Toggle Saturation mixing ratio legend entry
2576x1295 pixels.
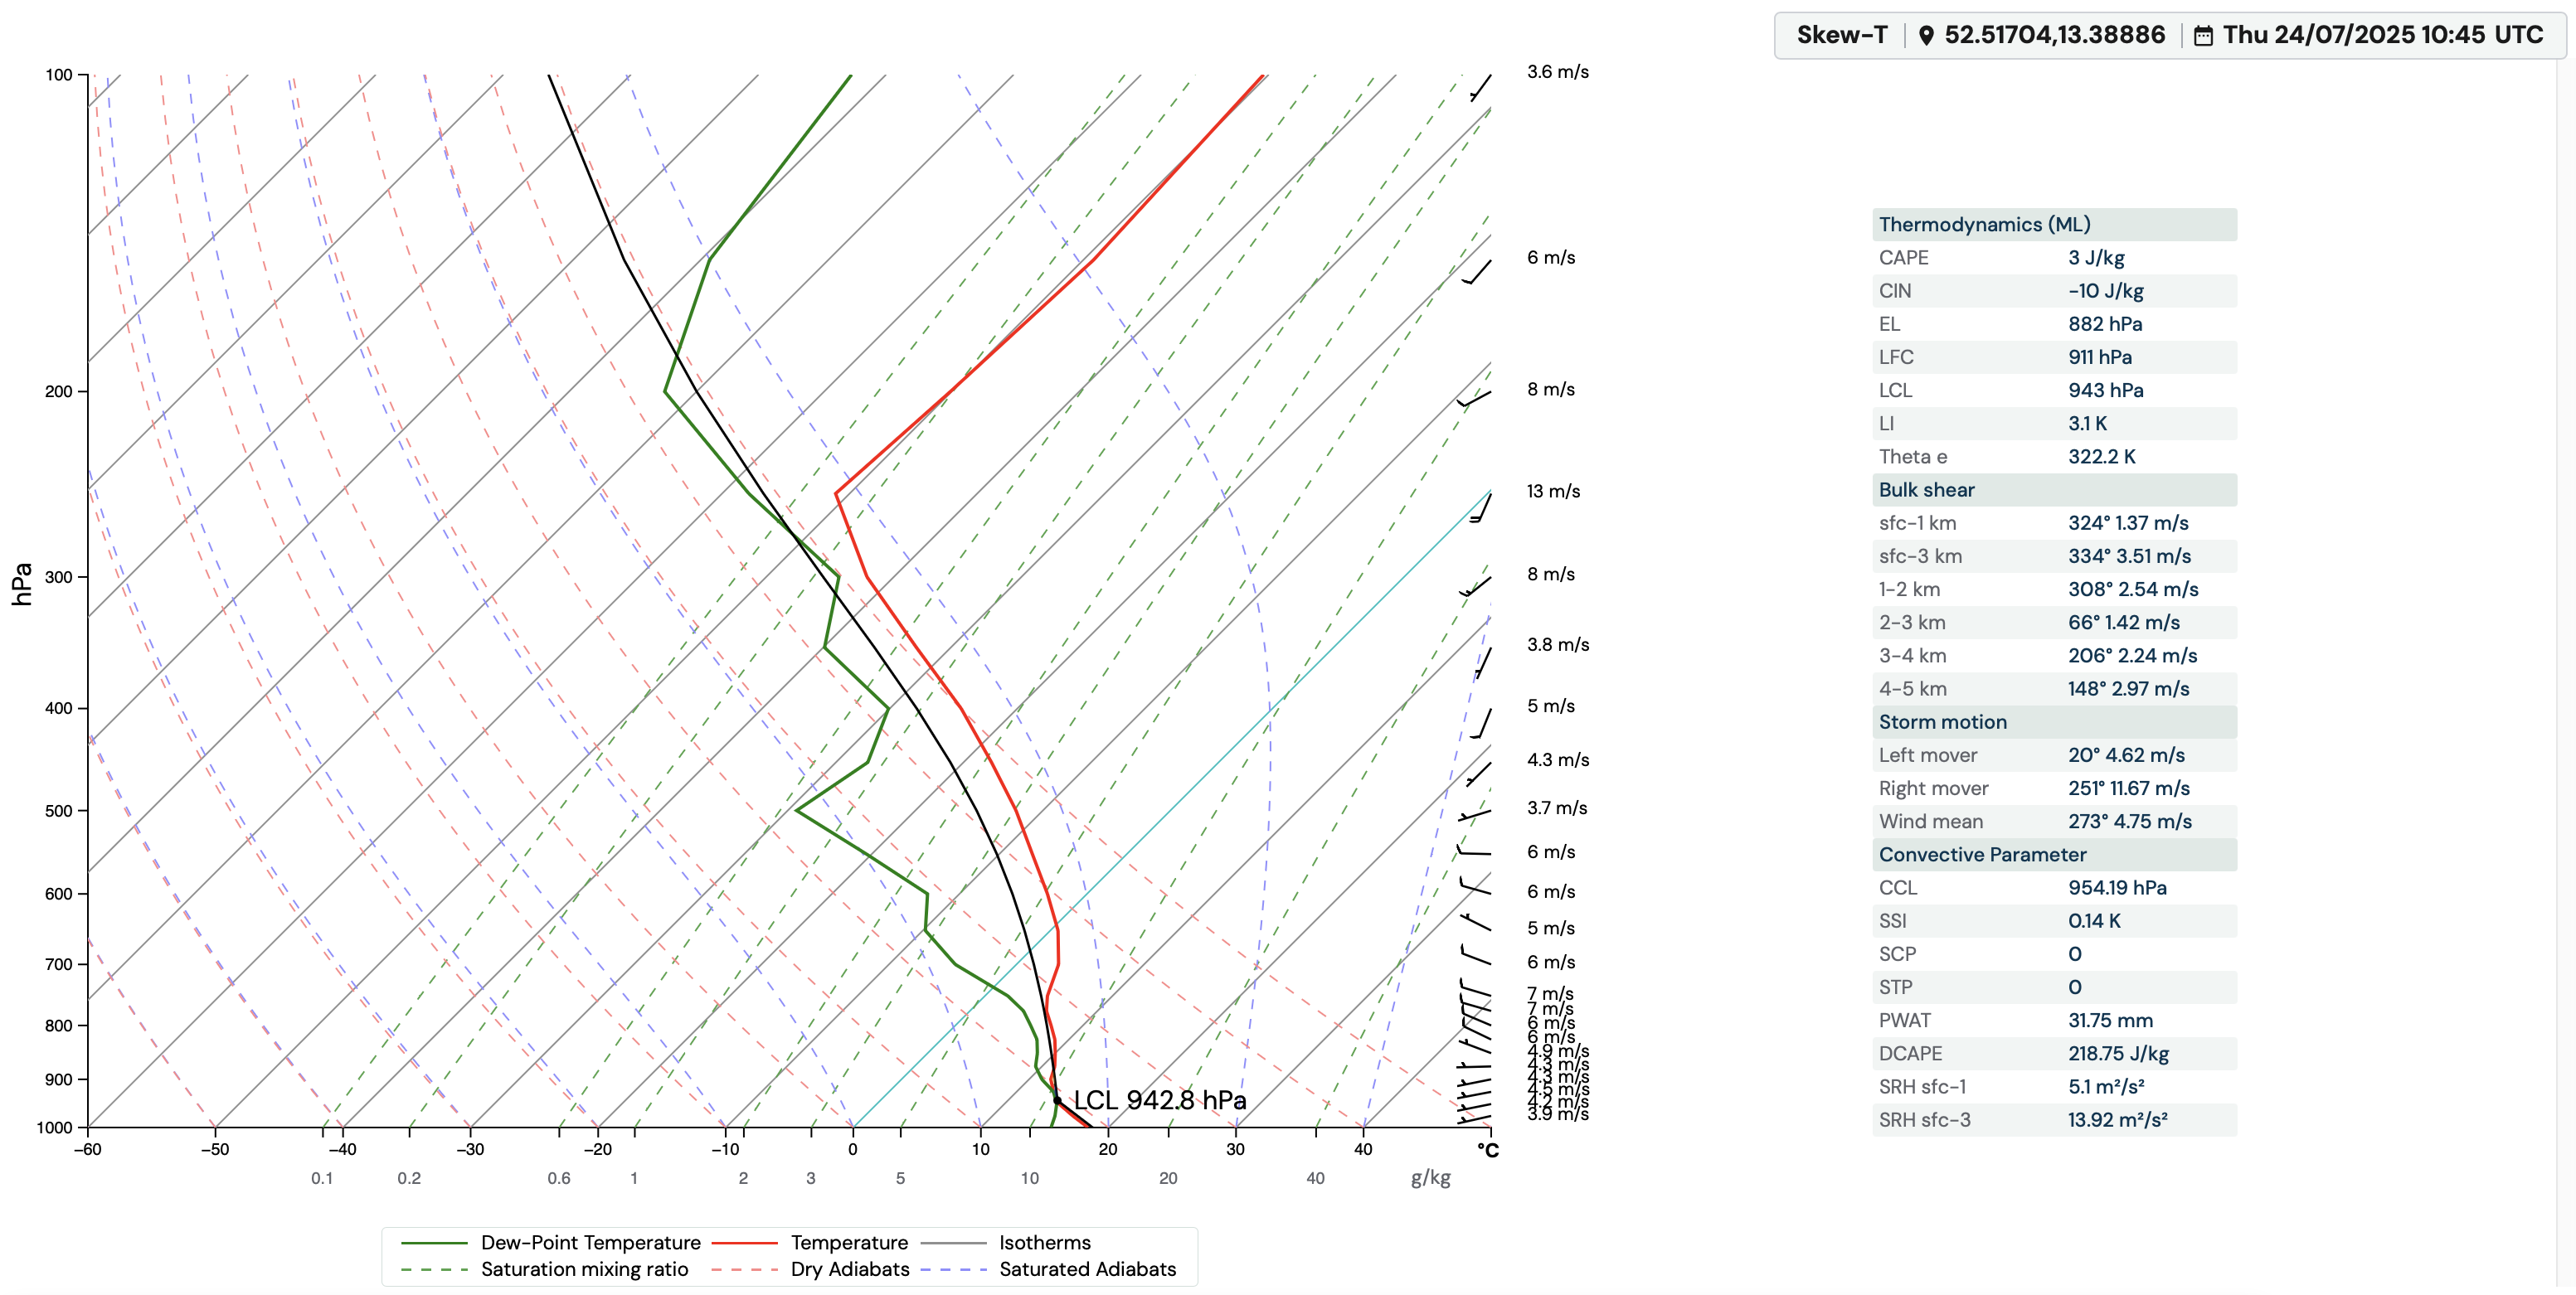tap(545, 1269)
